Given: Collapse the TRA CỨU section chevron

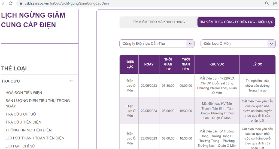Looking at the screenshot, I should click(x=71, y=81).
